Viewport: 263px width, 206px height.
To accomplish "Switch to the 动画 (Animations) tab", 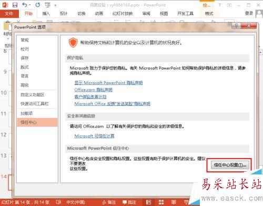I will point(99,14).
